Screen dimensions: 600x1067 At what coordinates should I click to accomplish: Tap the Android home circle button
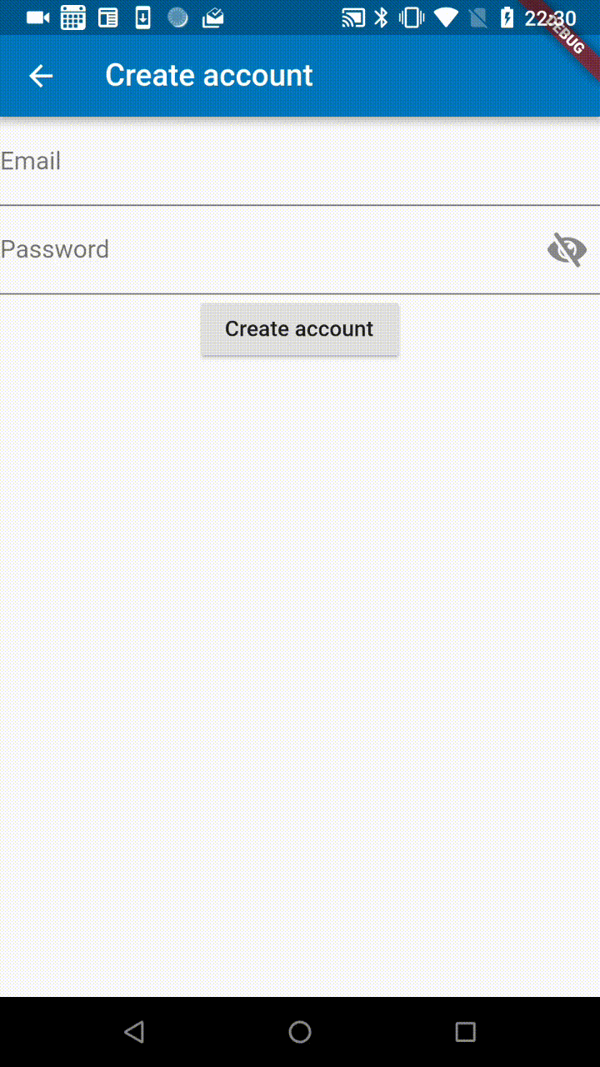coord(300,1032)
